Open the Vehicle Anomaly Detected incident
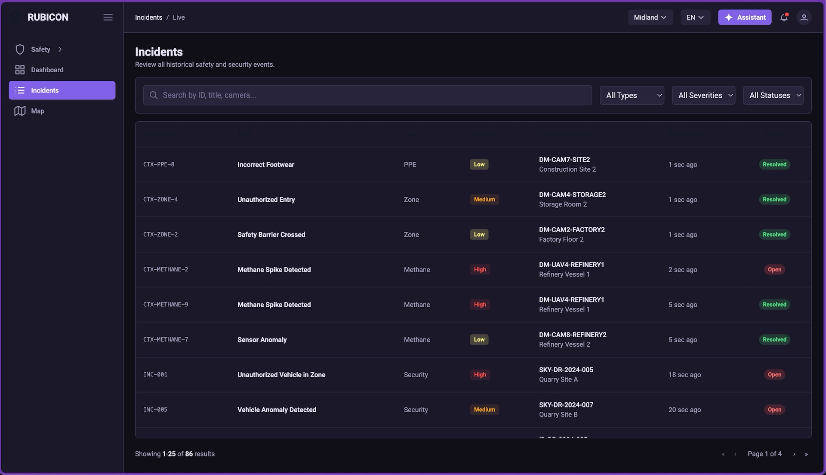The image size is (826, 475). 277,410
